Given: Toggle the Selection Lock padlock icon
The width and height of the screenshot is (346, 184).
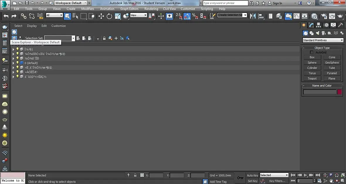Looking at the screenshot, I should click(135, 175).
